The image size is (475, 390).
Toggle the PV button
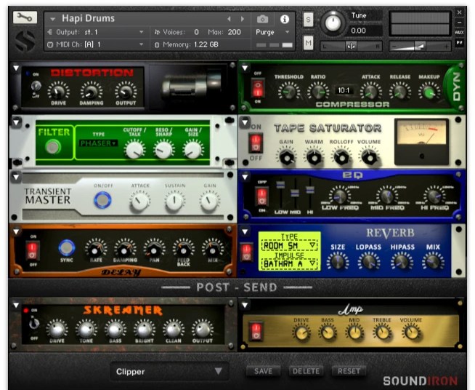point(459,42)
